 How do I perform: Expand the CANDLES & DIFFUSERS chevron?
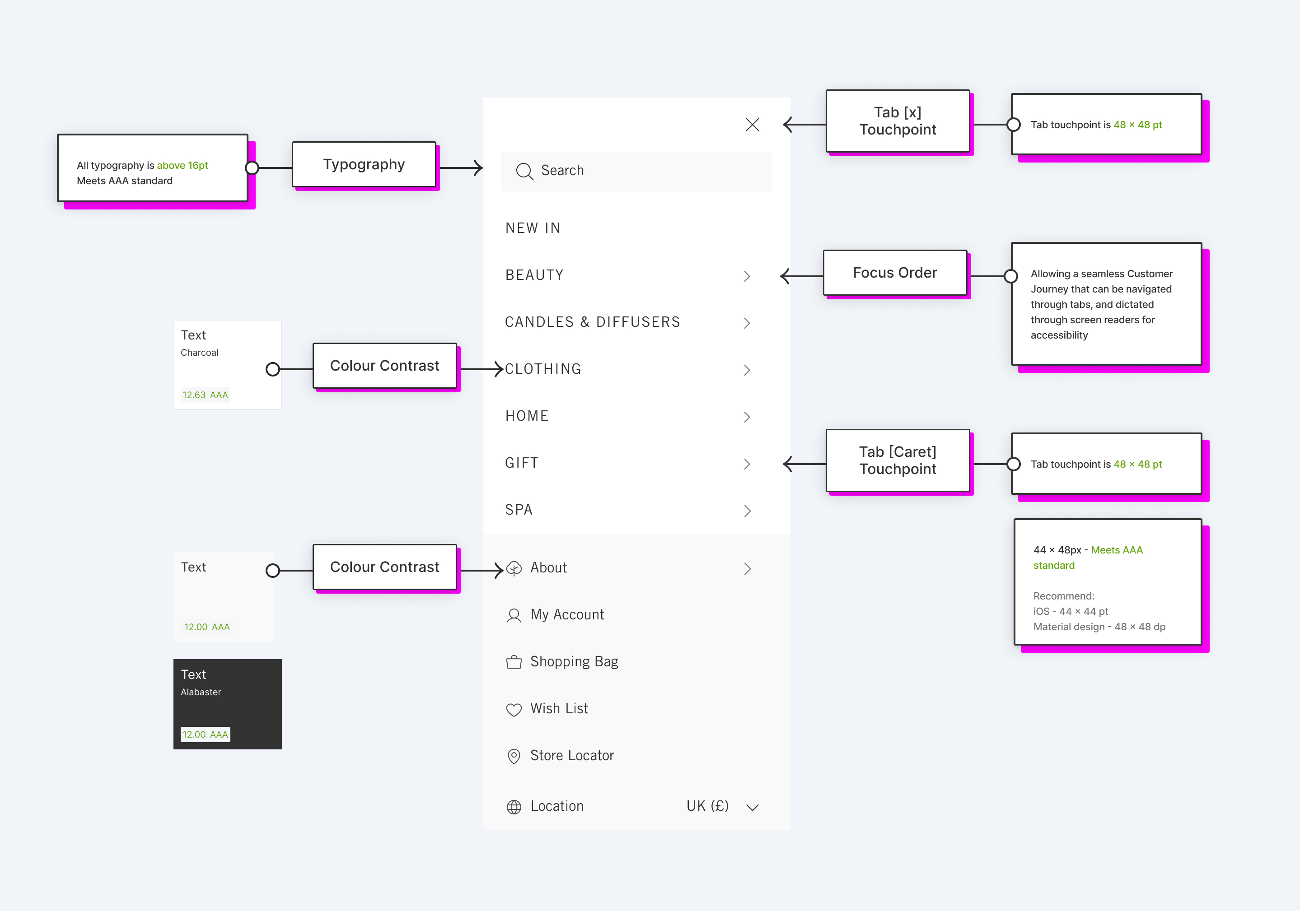(x=748, y=322)
